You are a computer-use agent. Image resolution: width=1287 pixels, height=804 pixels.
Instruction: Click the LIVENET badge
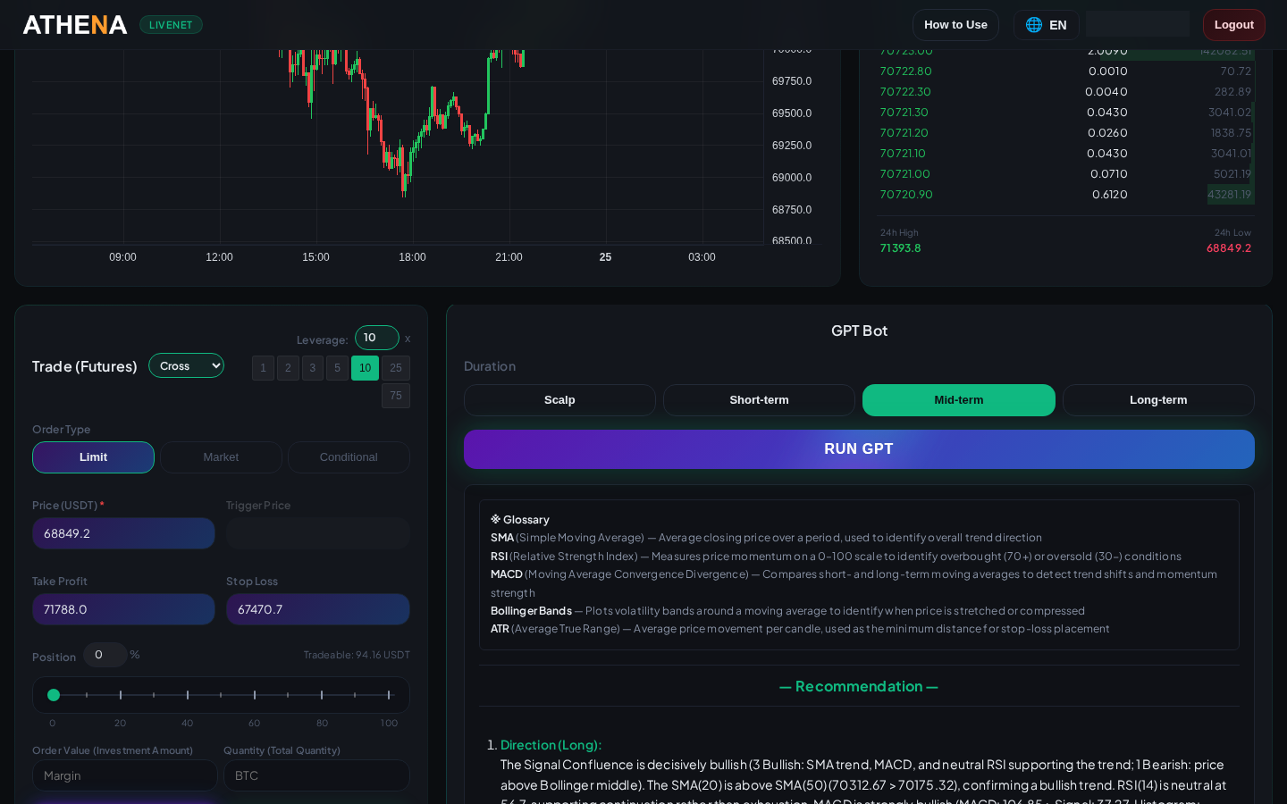(x=171, y=24)
